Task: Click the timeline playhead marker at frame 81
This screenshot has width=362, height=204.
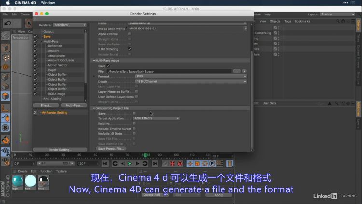Action: click(x=145, y=155)
